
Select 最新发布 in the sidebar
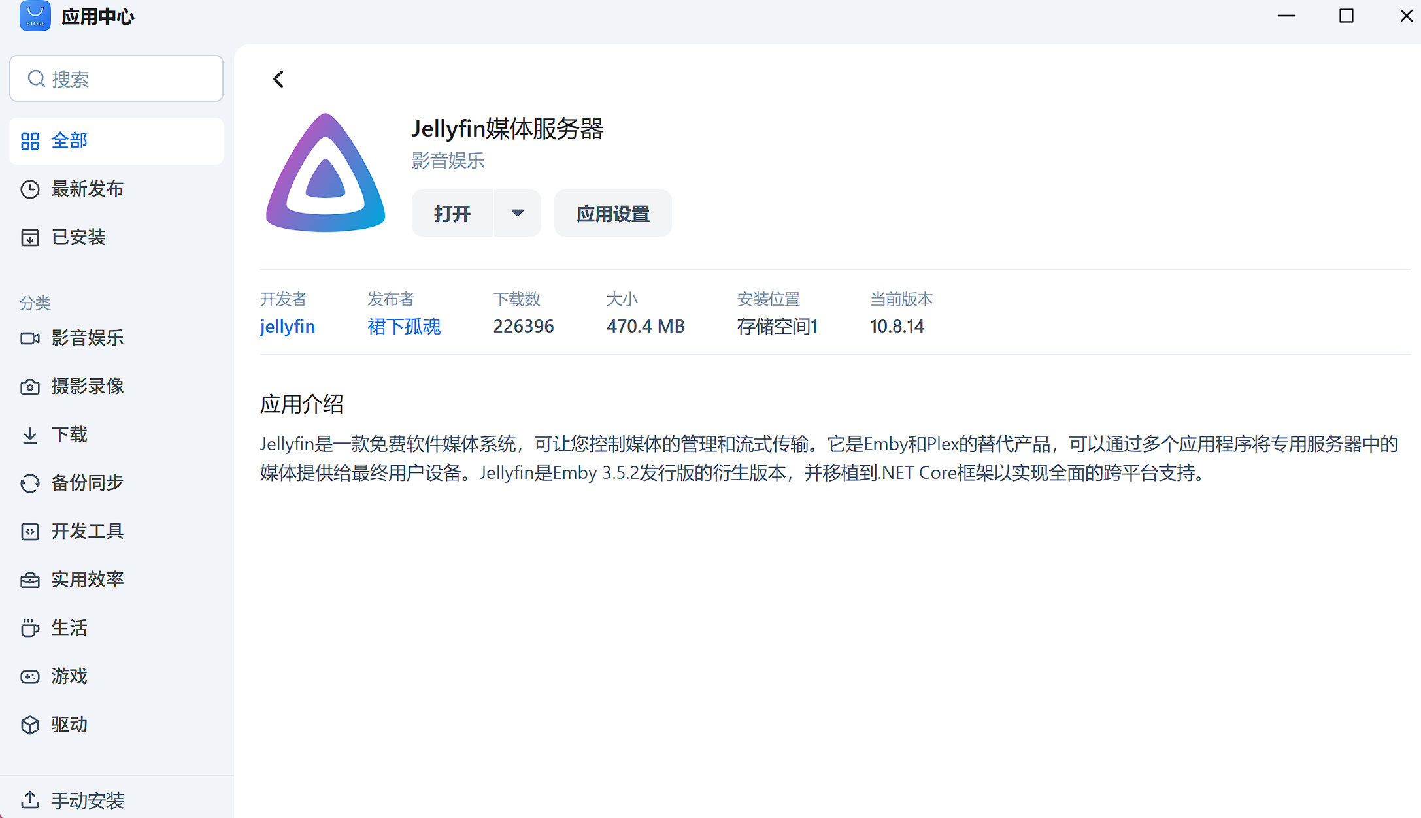pos(88,189)
